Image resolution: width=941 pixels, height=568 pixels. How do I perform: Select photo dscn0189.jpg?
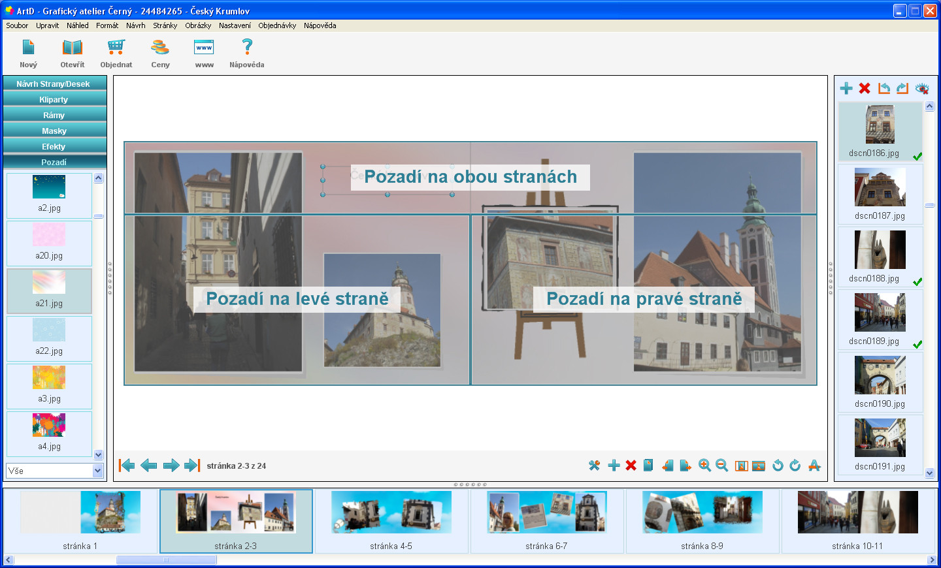[x=880, y=319]
